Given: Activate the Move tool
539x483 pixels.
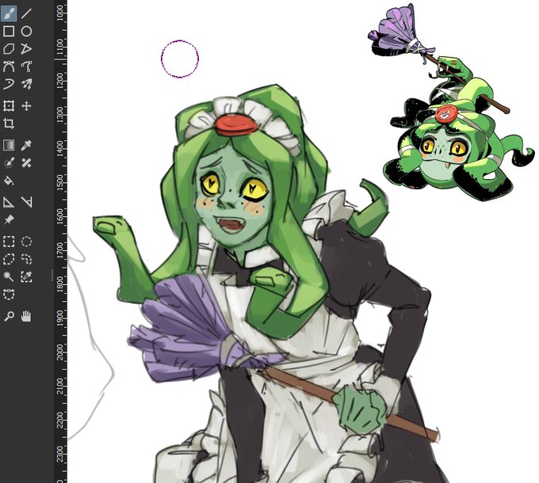Looking at the screenshot, I should [x=26, y=106].
